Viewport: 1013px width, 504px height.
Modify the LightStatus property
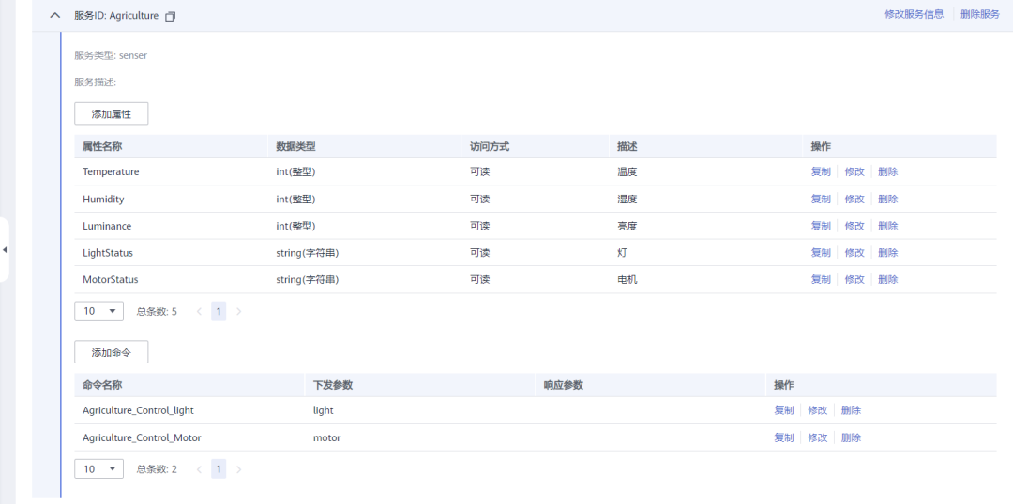click(x=854, y=252)
